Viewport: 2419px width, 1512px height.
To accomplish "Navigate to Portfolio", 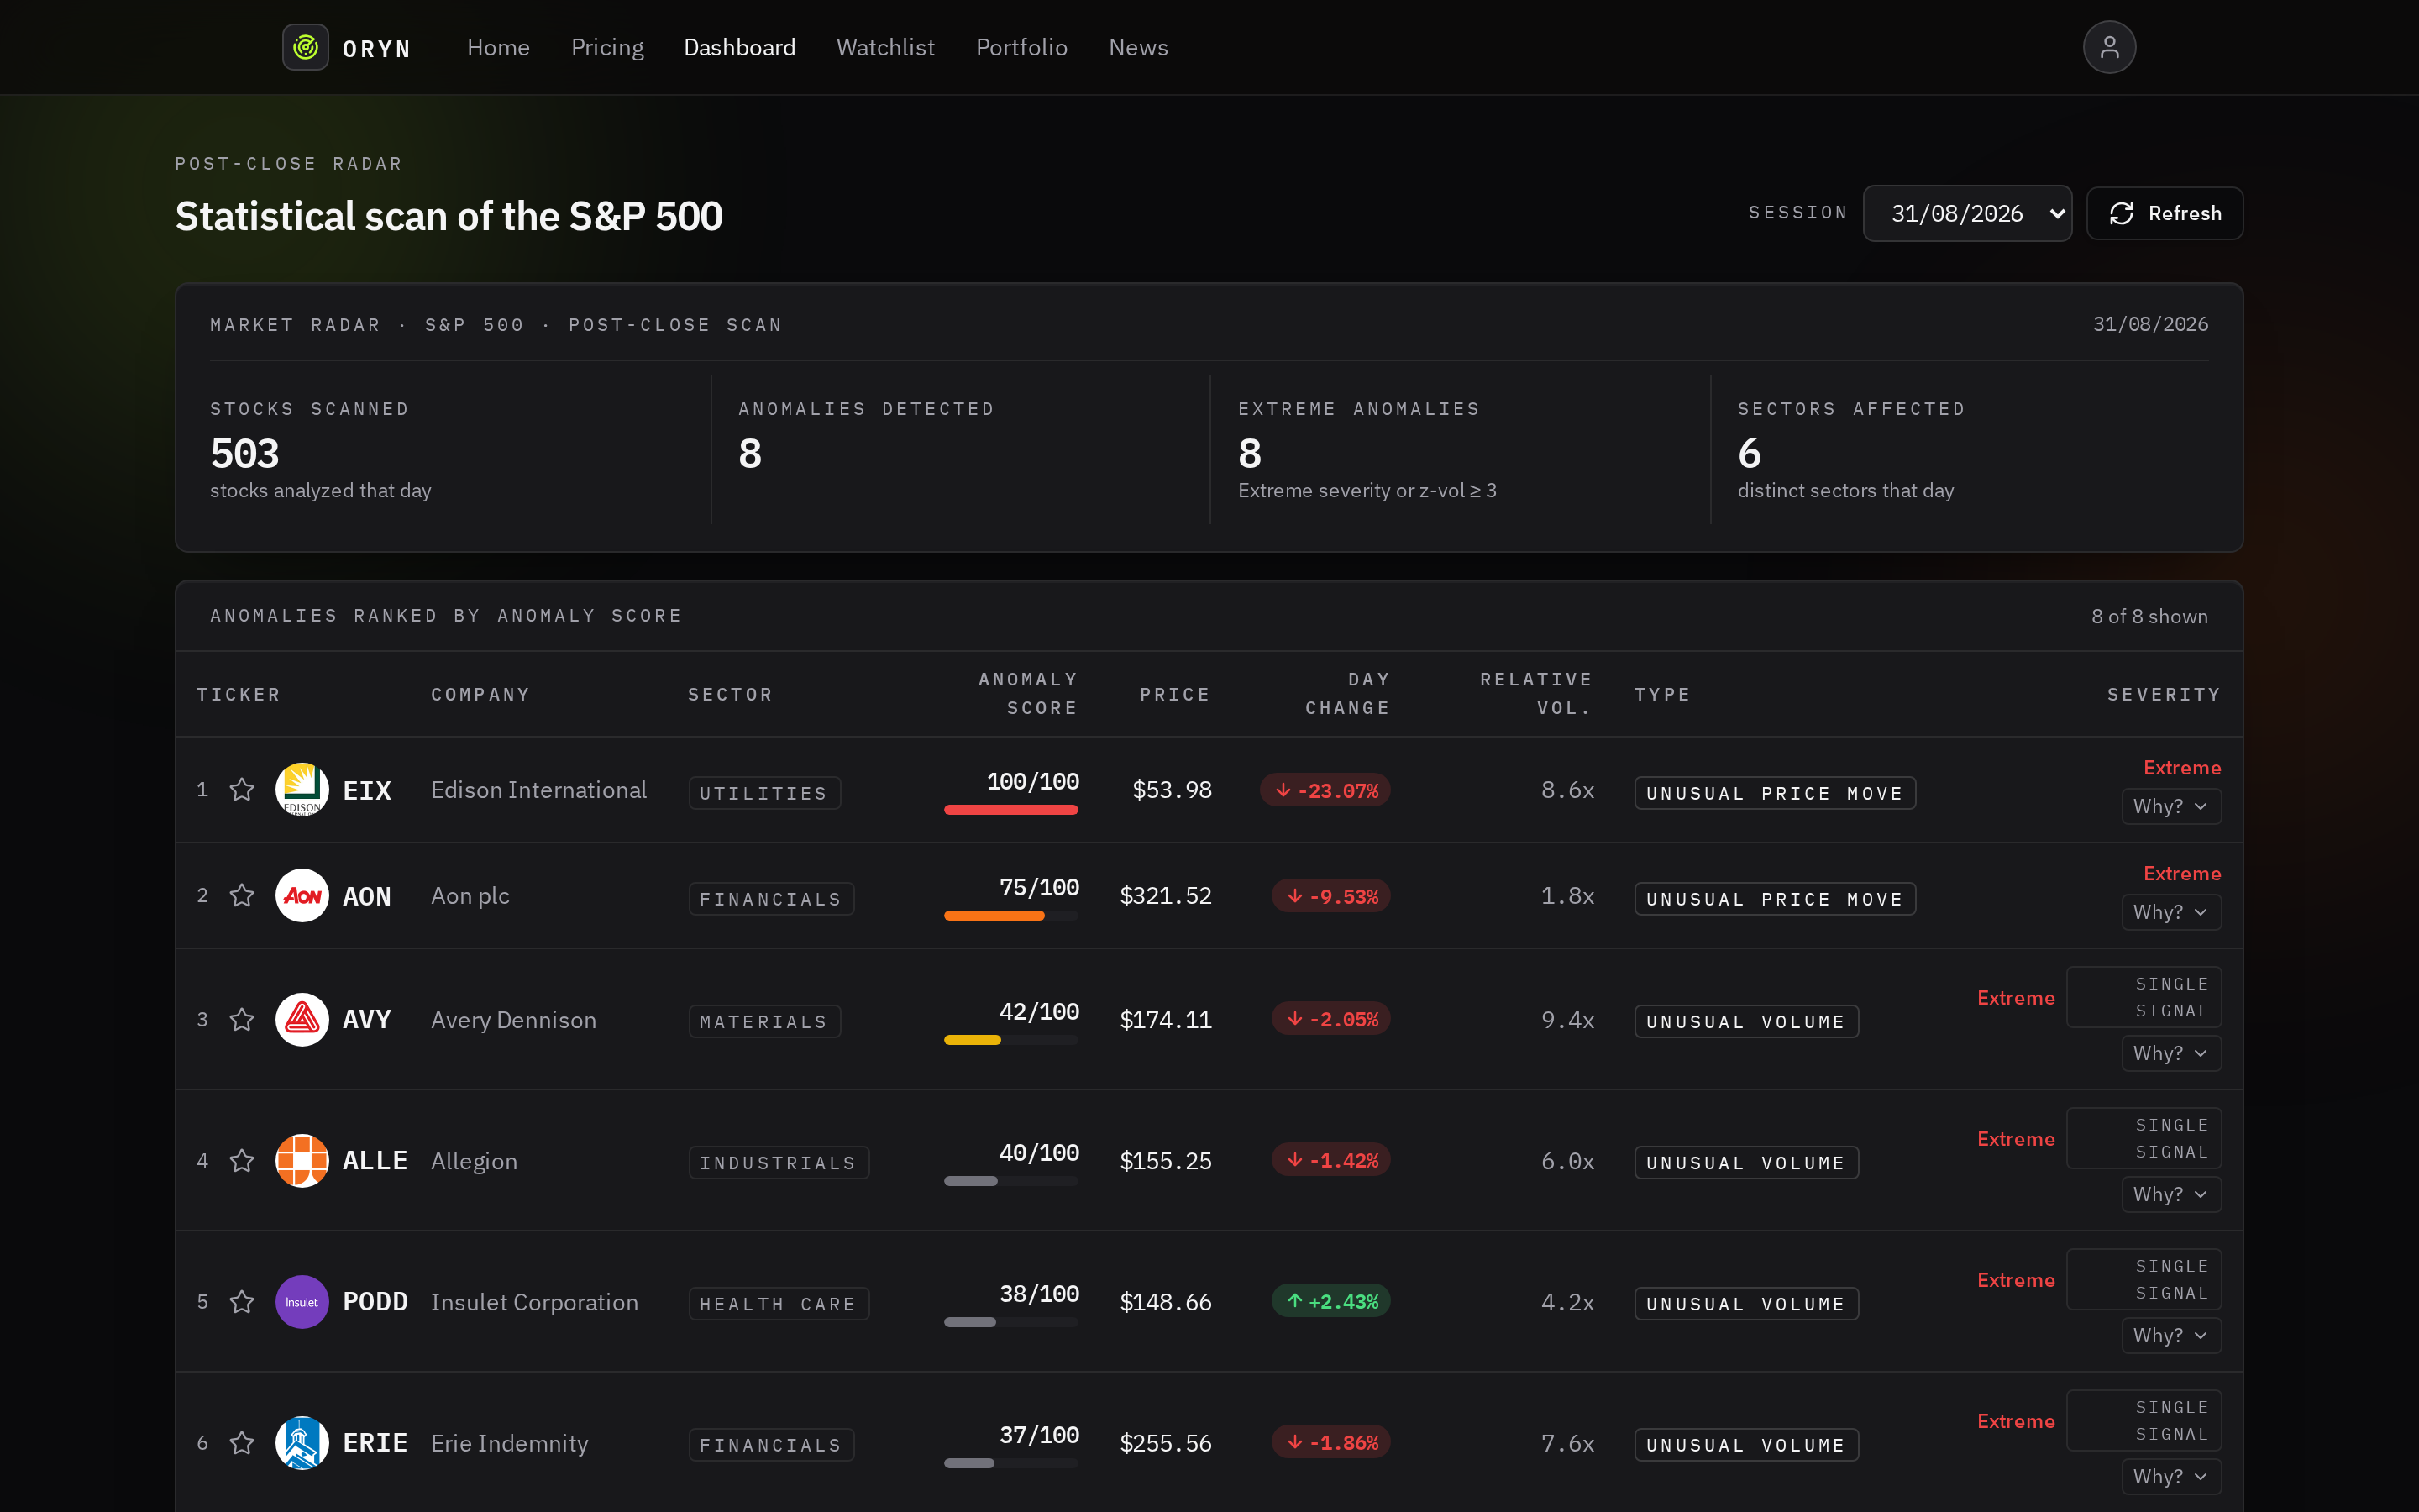I will click(1021, 47).
